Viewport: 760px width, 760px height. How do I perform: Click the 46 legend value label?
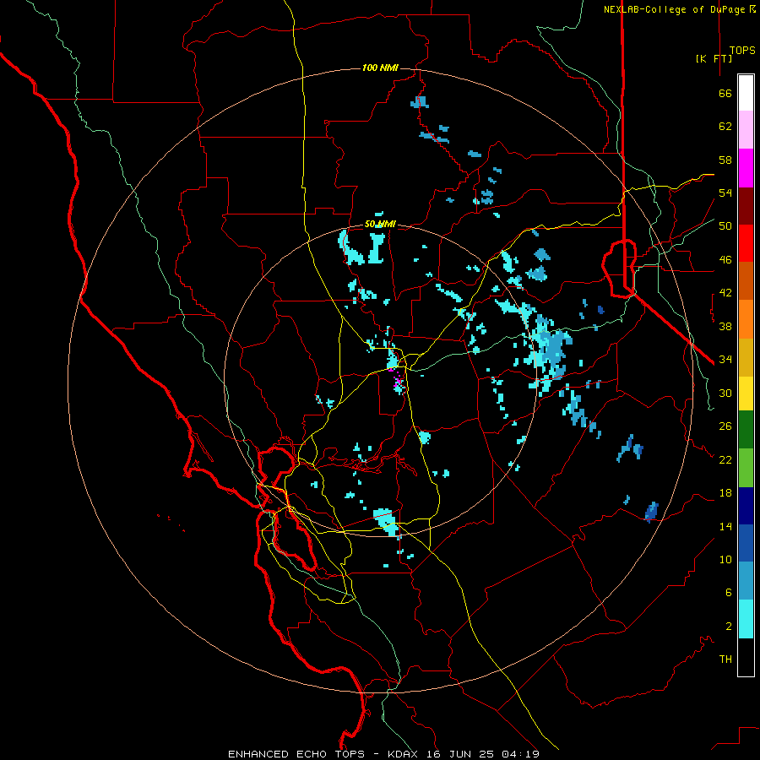pyautogui.click(x=725, y=260)
